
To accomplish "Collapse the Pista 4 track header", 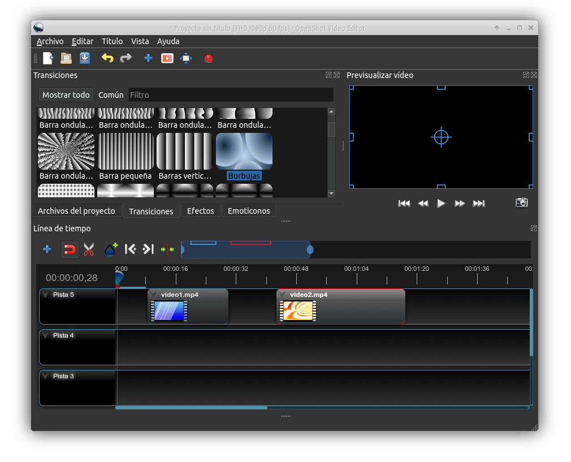I will [x=45, y=335].
